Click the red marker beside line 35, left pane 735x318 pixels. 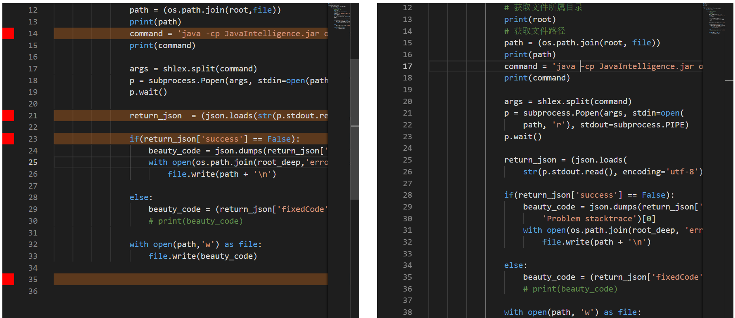(x=8, y=279)
